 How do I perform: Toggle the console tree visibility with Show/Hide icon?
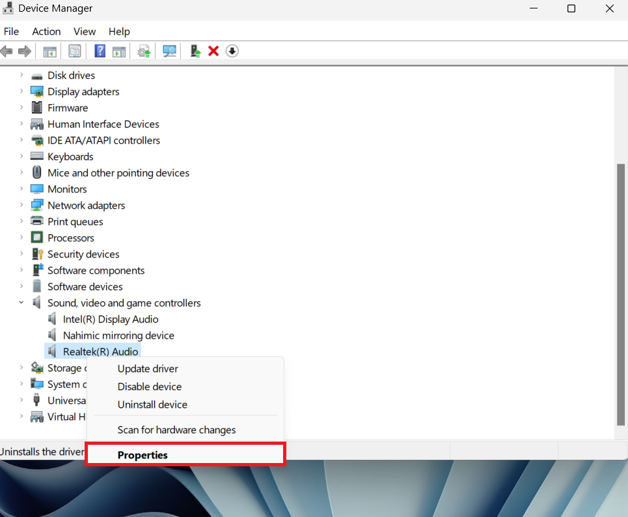pyautogui.click(x=49, y=51)
